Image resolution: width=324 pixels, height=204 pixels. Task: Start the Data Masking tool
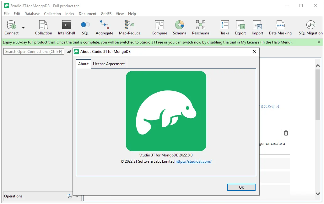[x=280, y=28]
